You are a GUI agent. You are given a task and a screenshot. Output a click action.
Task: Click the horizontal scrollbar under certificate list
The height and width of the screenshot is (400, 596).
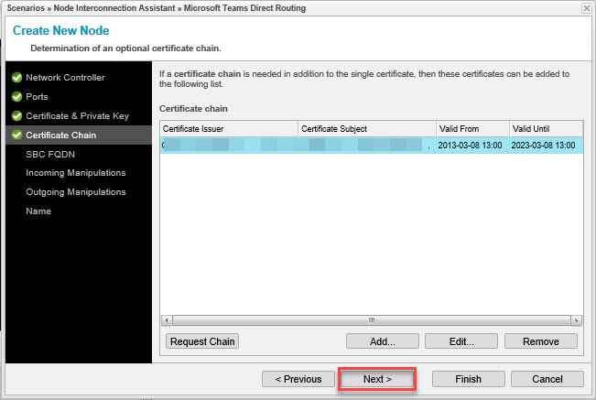click(371, 320)
